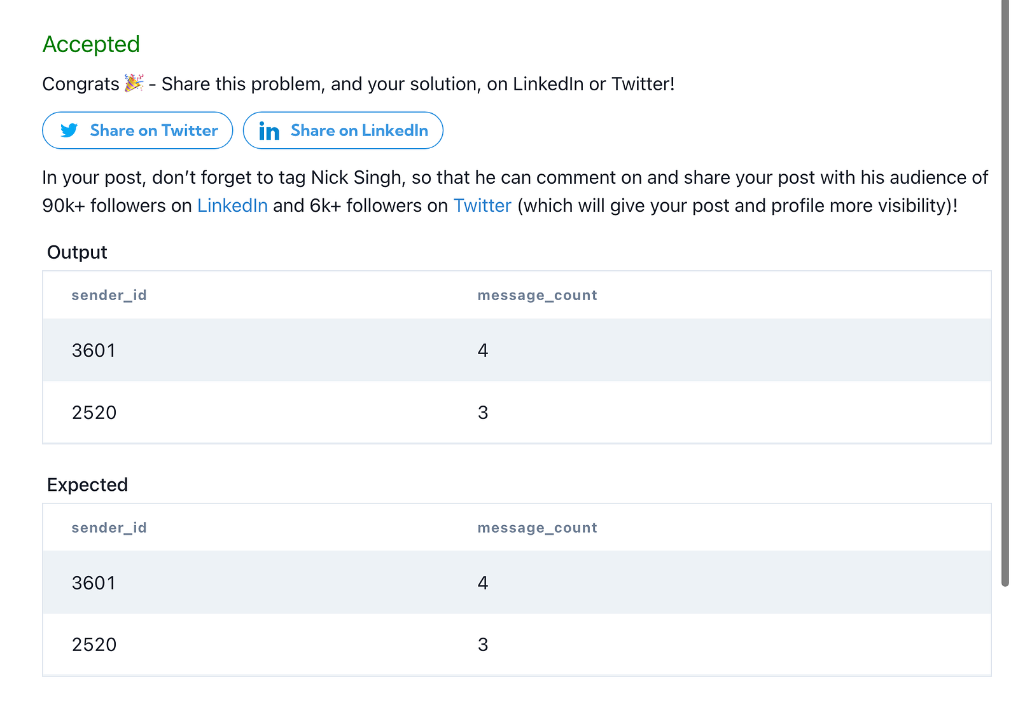Click message count 3 in Expected table
This screenshot has height=721, width=1018.
coord(483,645)
